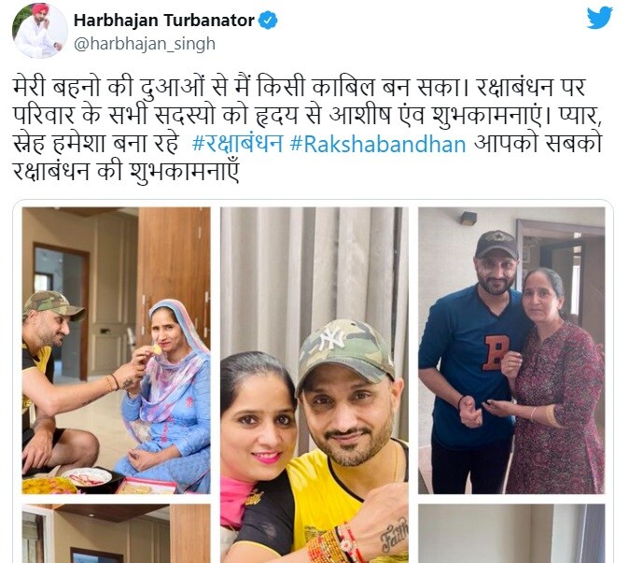Open photo of woman in blue suit being fed
Screen dimensions: 629x563
[116, 350]
